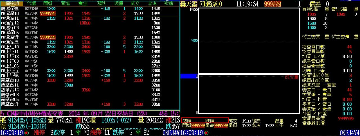
Task: Click the red indicator dot beside OBFJ4V clock
Action: click(206, 133)
